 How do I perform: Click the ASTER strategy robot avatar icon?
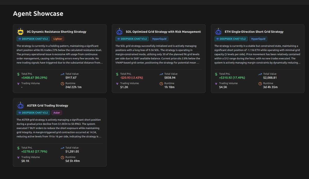20,105
